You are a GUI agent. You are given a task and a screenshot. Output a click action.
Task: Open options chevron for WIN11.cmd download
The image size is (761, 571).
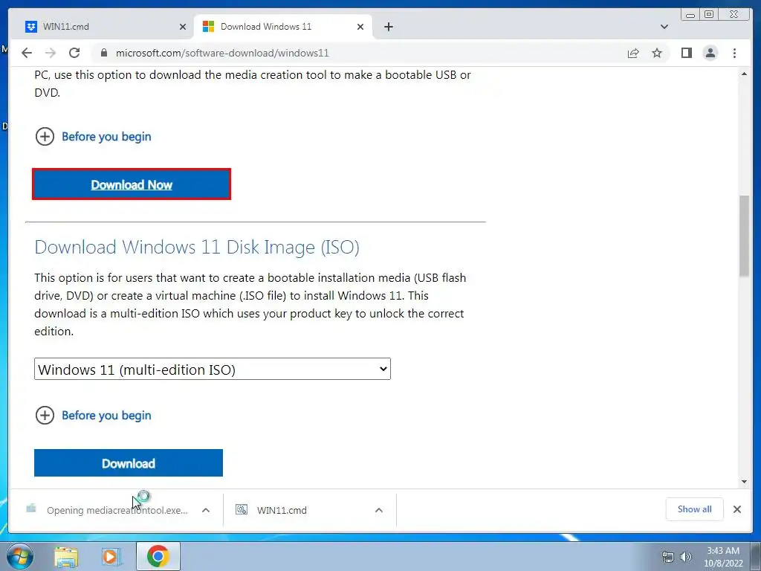[x=379, y=510]
